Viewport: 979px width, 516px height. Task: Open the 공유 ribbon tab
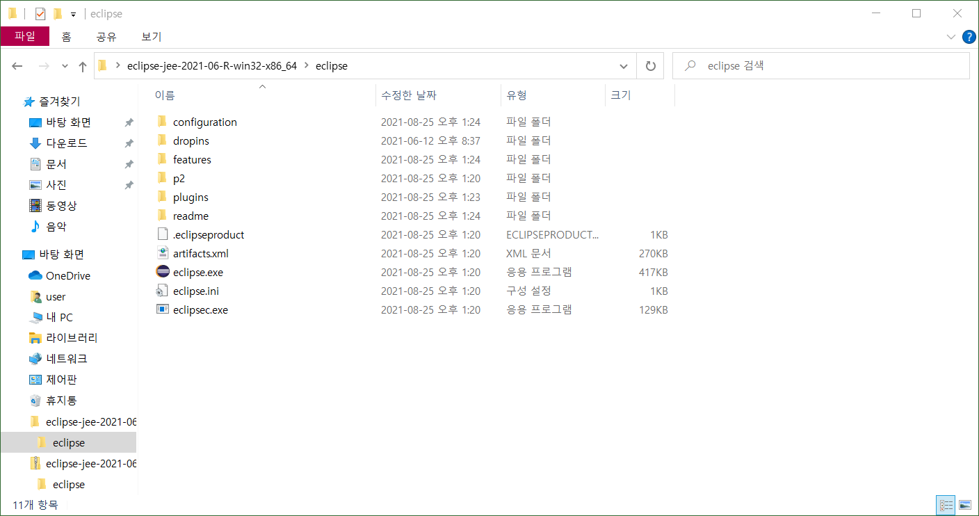[106, 37]
